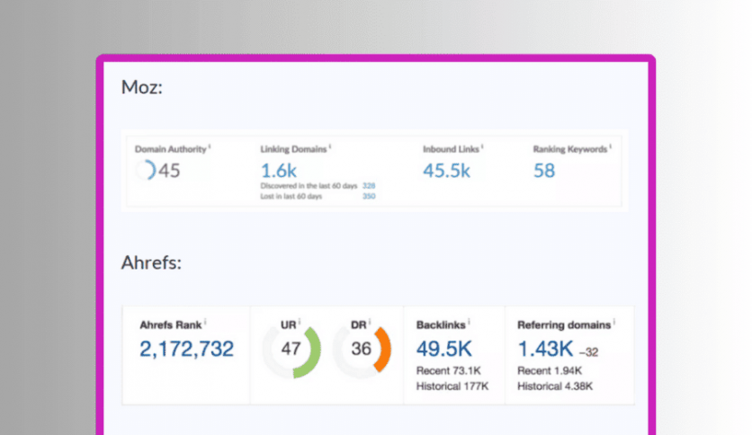The image size is (752, 435).
Task: Click the 'Inbound Links' label
Action: click(x=451, y=149)
